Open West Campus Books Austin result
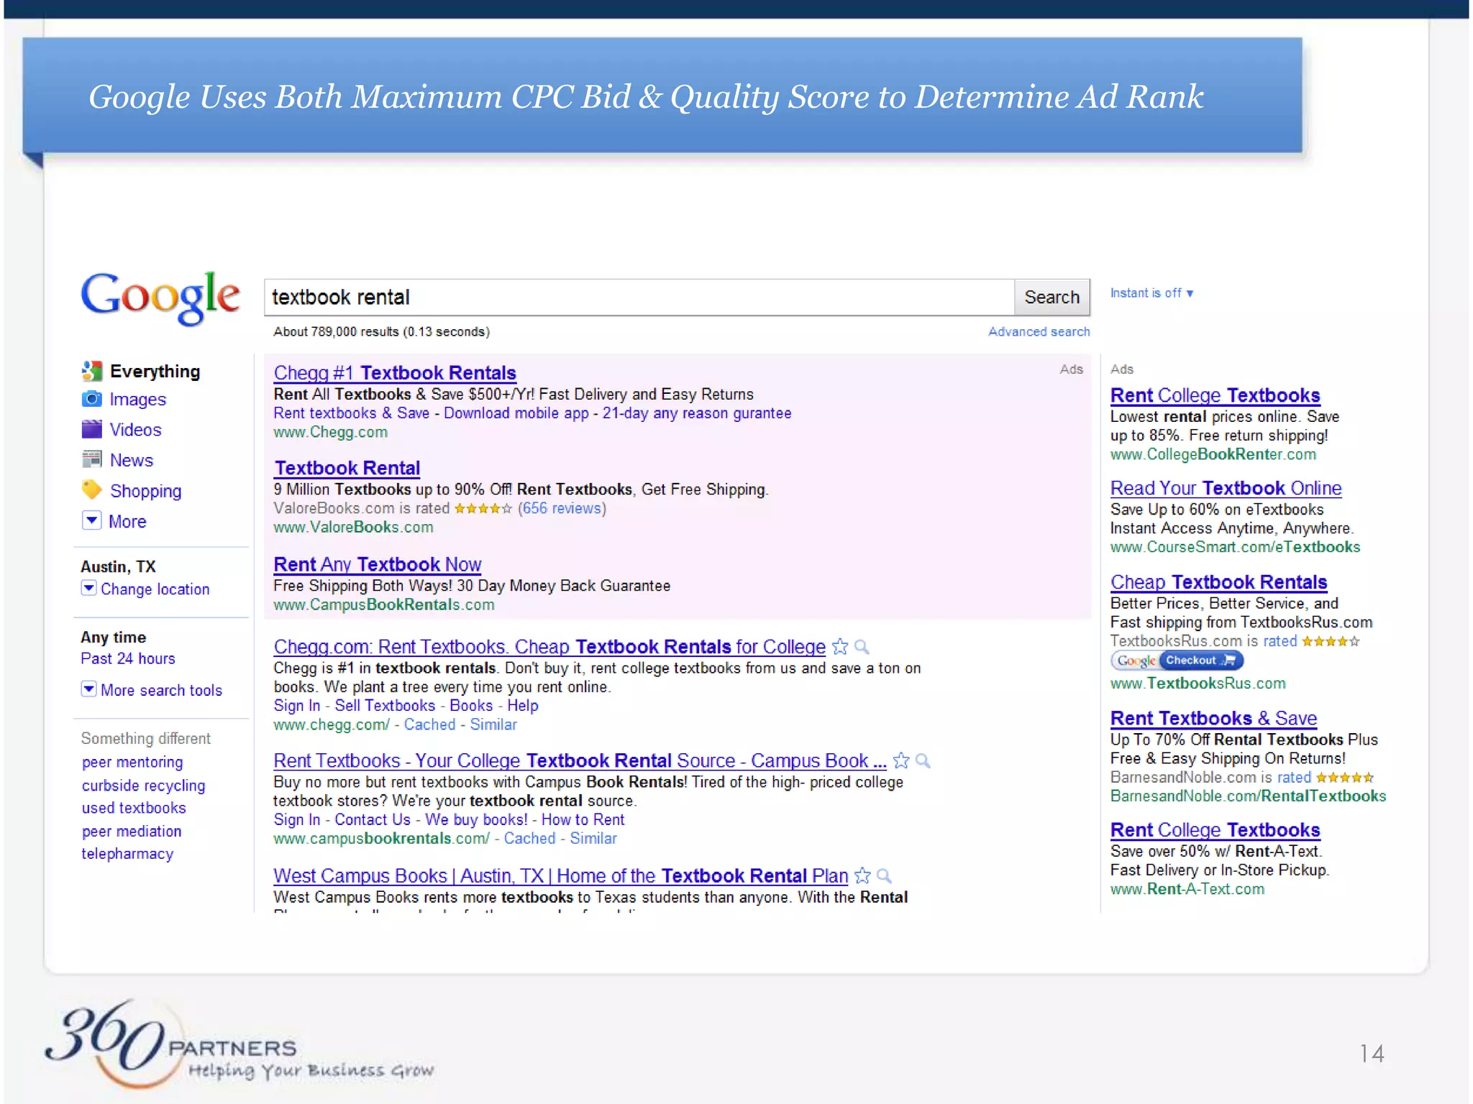Viewport: 1473px width, 1104px height. click(560, 875)
